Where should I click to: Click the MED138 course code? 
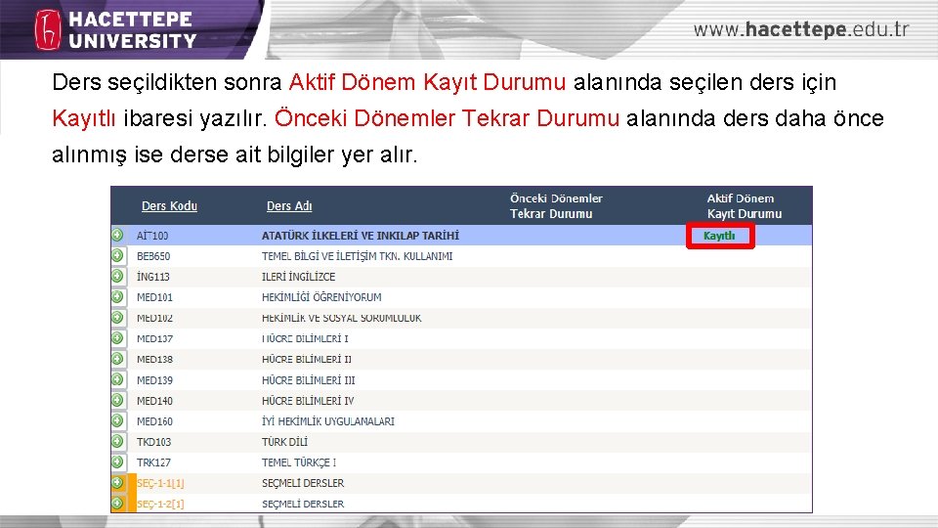pos(154,359)
